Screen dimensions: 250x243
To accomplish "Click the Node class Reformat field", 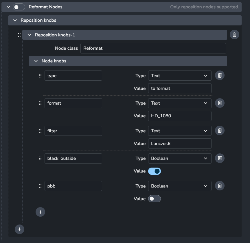I will pos(153,48).
